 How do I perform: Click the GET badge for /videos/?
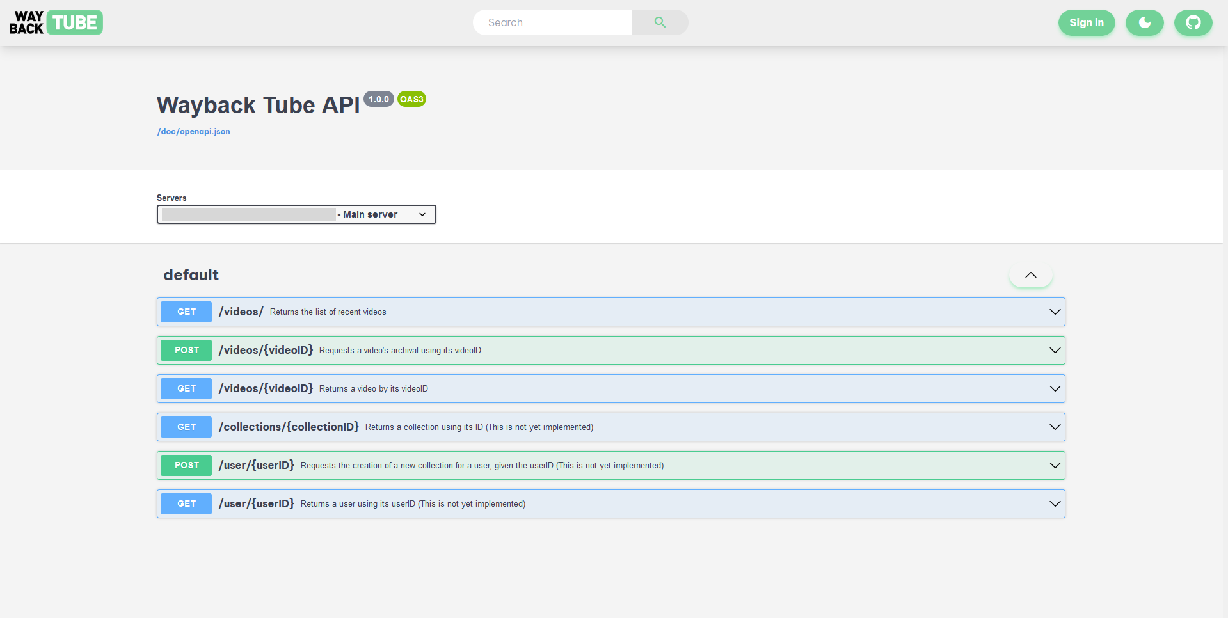coord(186,312)
